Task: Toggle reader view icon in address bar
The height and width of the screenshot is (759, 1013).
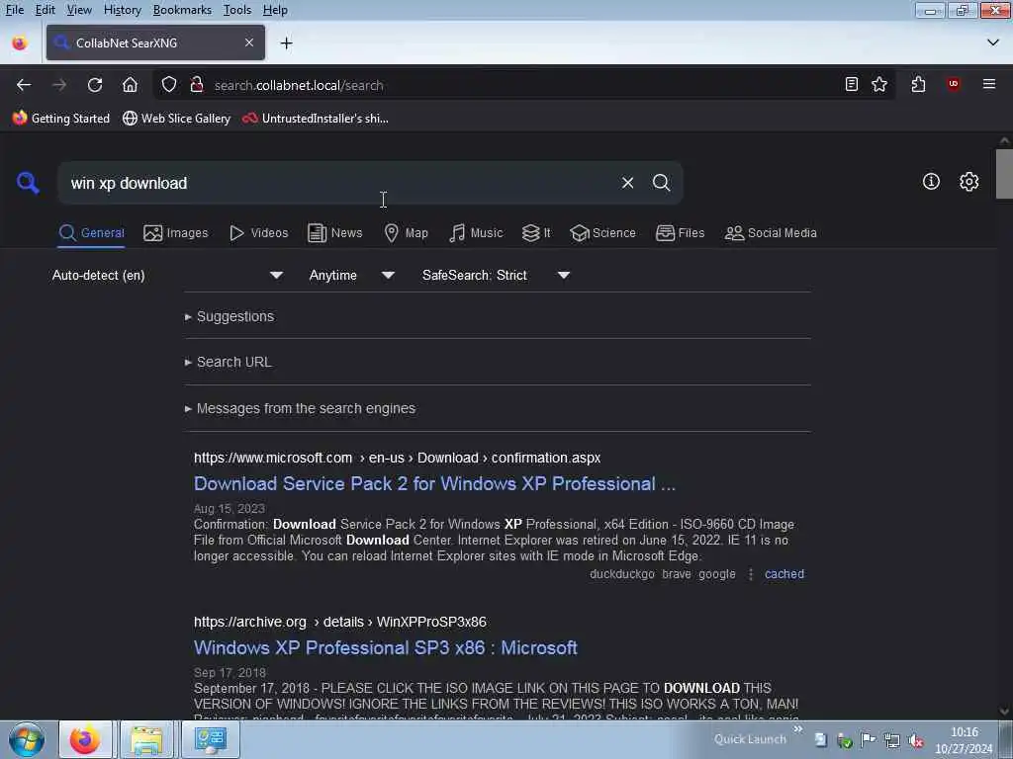Action: coord(852,84)
